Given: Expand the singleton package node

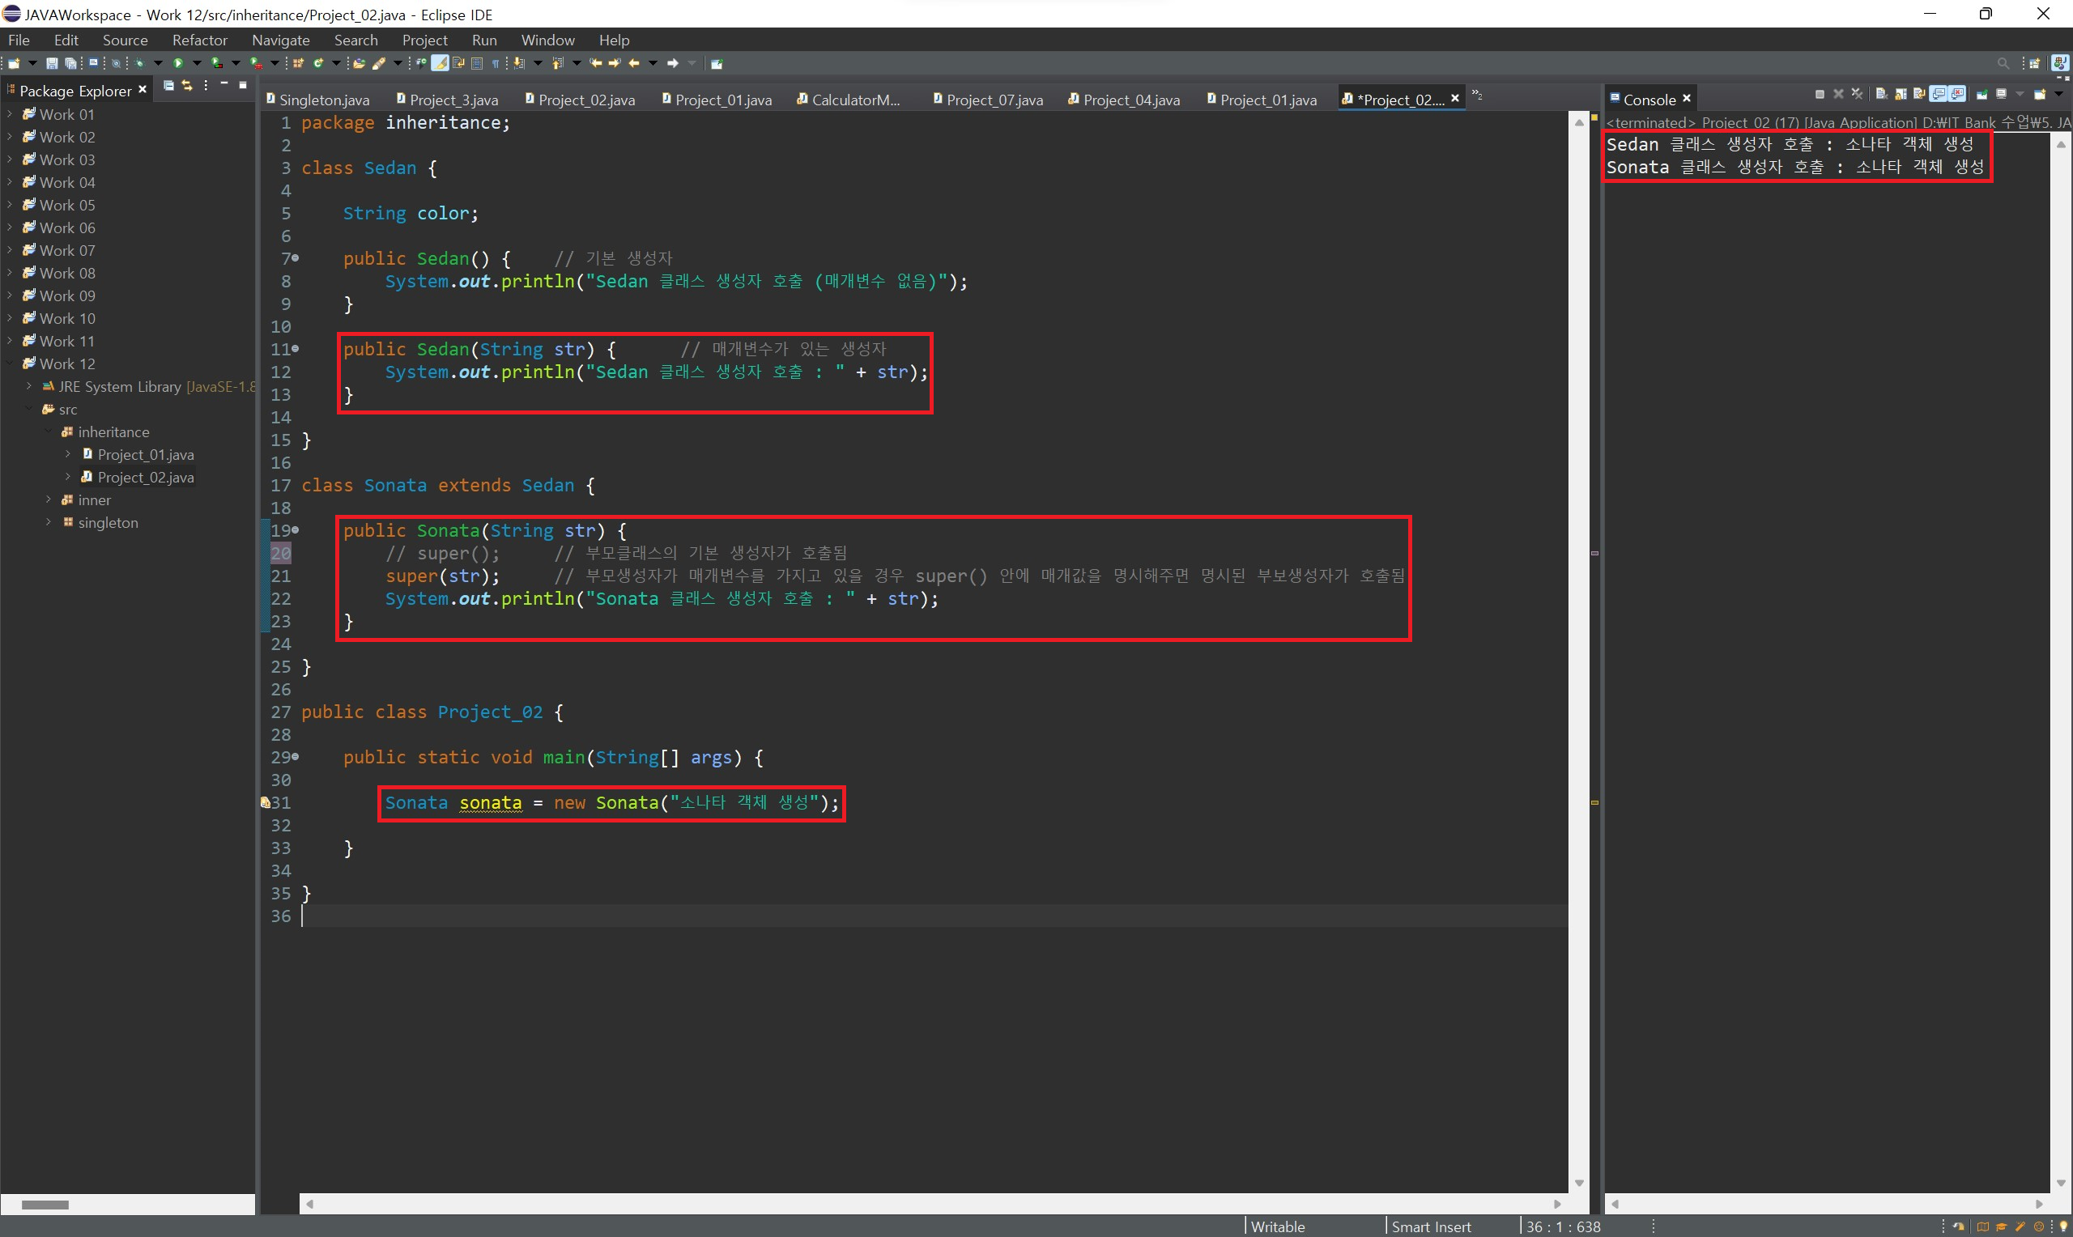Looking at the screenshot, I should click(49, 523).
